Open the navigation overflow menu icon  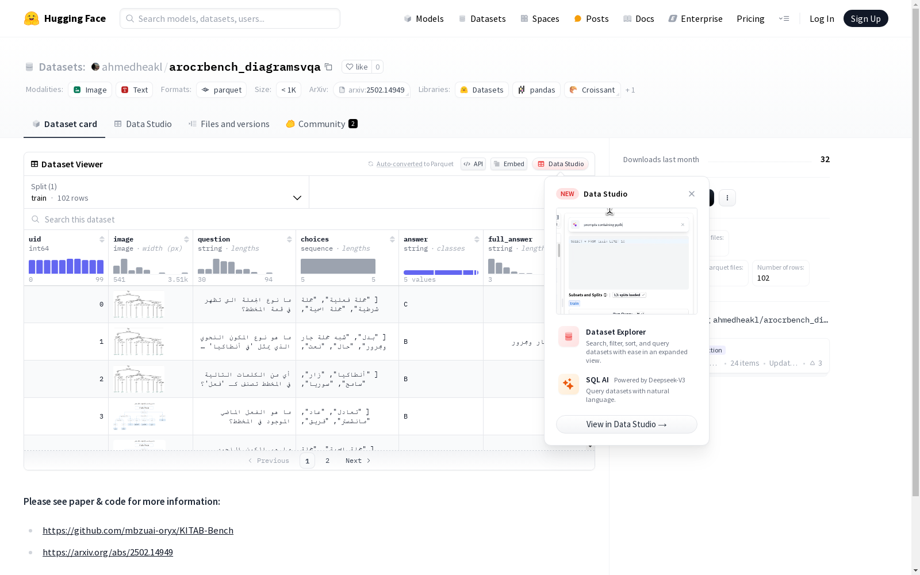point(784,18)
